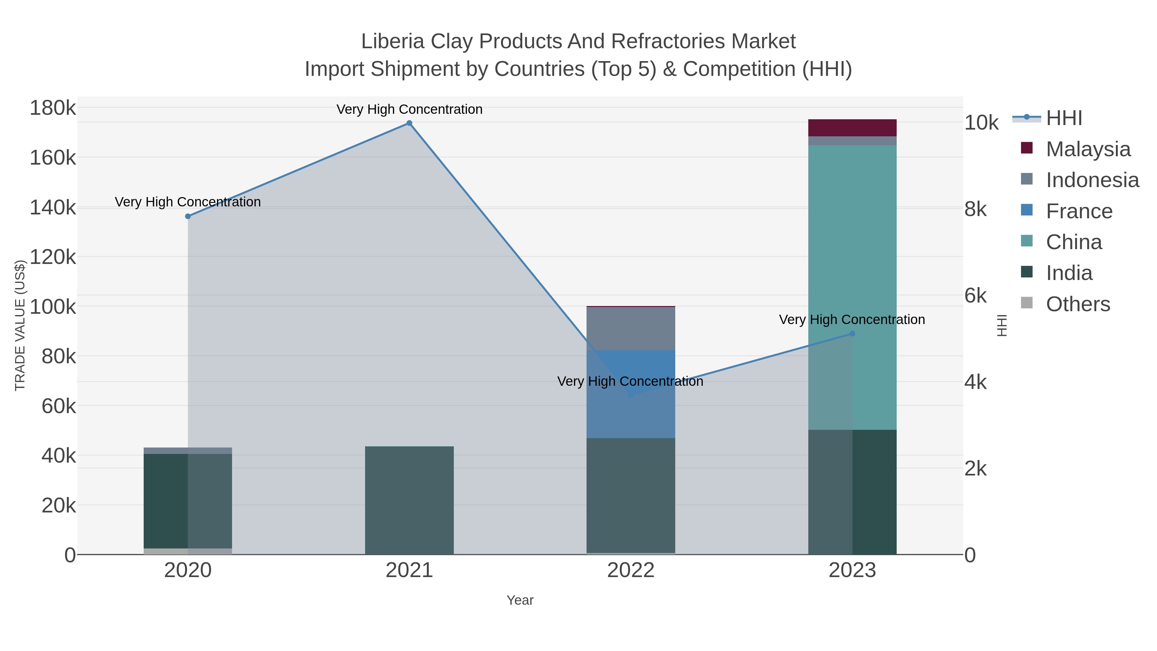The width and height of the screenshot is (1157, 651).
Task: Toggle the China legend entry
Action: [1061, 242]
